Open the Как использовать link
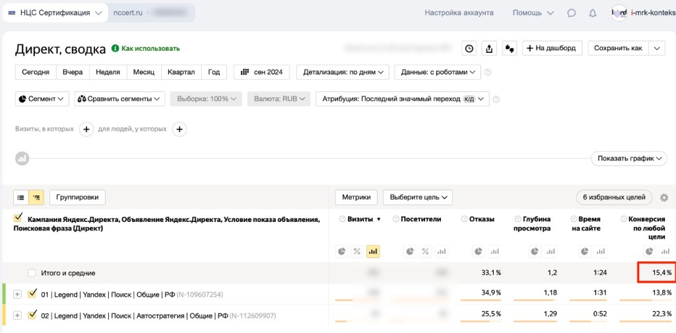 click(150, 48)
